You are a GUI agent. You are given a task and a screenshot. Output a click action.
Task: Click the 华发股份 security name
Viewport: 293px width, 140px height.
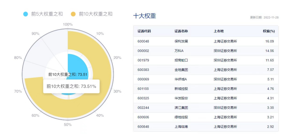181,98
